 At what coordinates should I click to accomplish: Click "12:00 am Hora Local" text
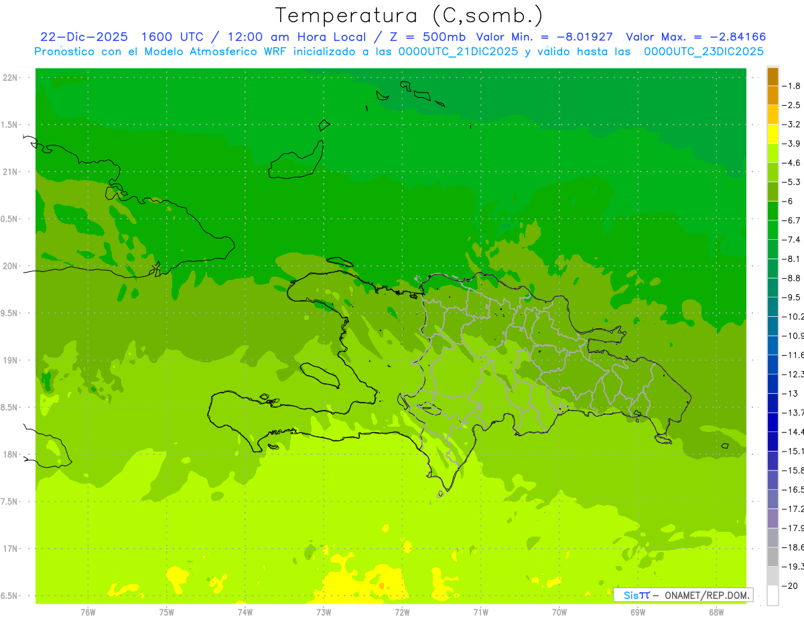pos(297,38)
